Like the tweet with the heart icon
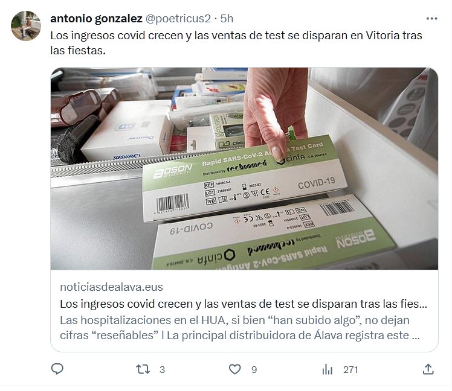This screenshot has height=391, width=452. click(x=234, y=369)
